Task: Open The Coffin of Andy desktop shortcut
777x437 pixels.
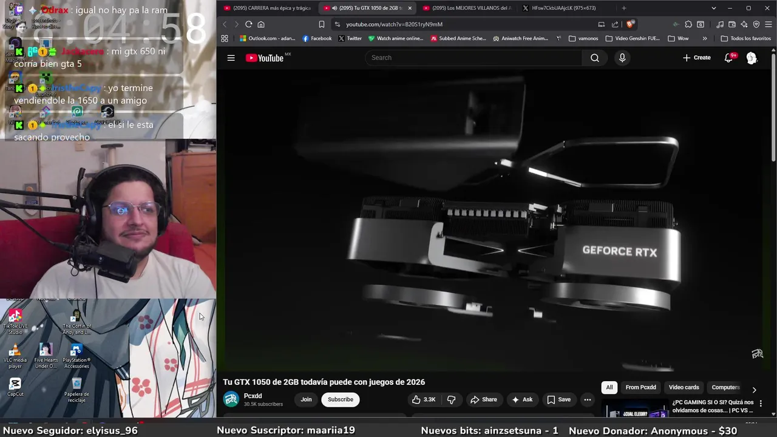Action: pos(76,322)
